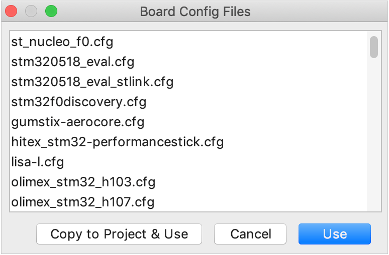Screen dimensions: 389x255
Task: Click the green zoom window button
Action: (x=51, y=11)
